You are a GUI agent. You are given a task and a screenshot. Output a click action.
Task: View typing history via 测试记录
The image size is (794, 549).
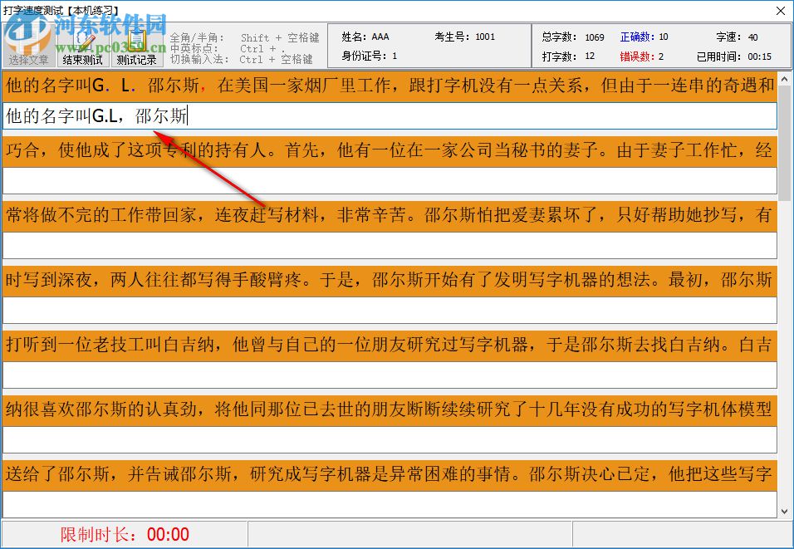[135, 59]
